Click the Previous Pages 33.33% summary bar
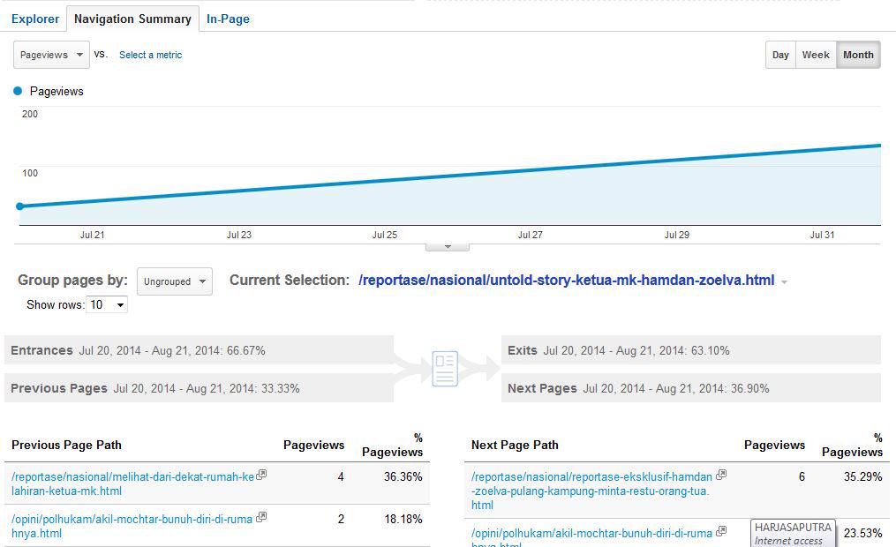The width and height of the screenshot is (896, 547). [199, 388]
